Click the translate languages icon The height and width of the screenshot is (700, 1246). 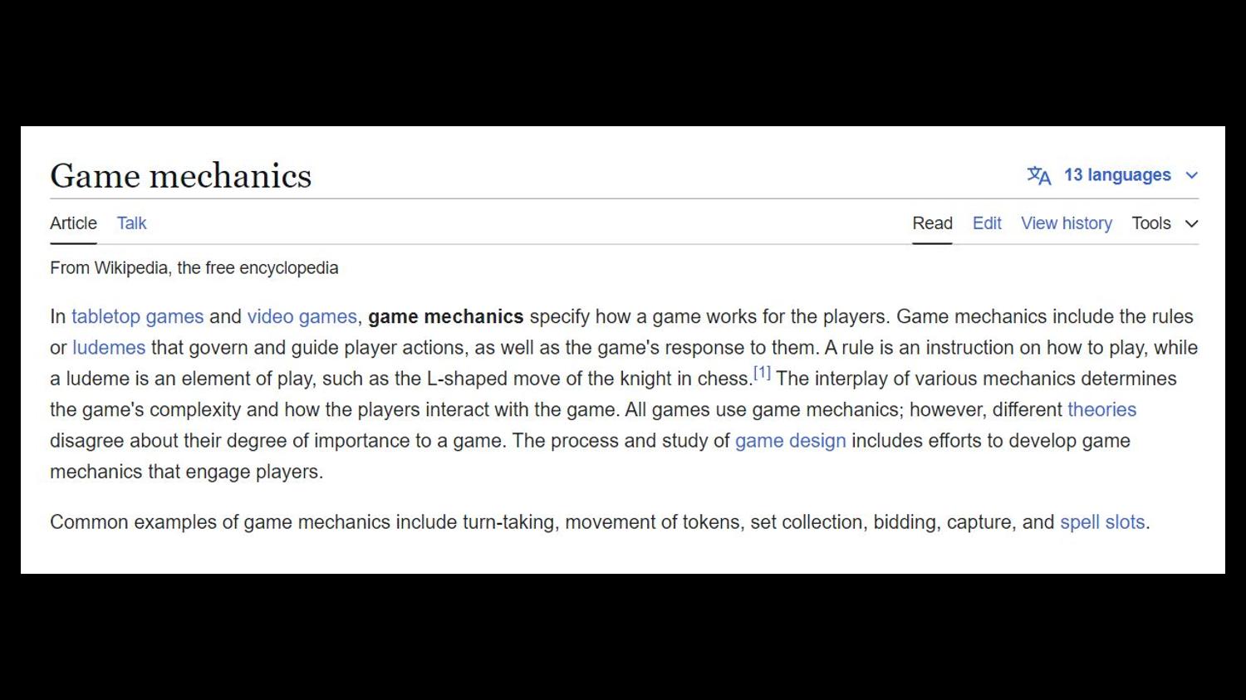pyautogui.click(x=1039, y=175)
